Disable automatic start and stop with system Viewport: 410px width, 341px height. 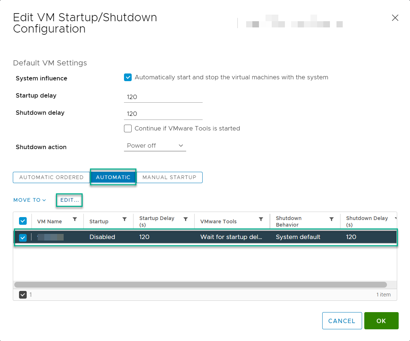pyautogui.click(x=128, y=77)
